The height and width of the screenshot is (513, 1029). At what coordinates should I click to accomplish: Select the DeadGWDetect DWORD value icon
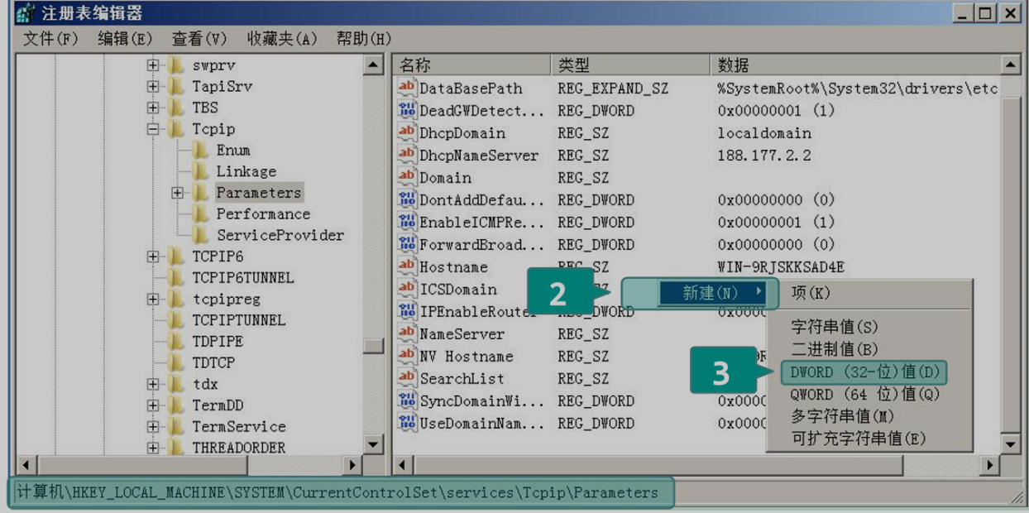pyautogui.click(x=407, y=110)
